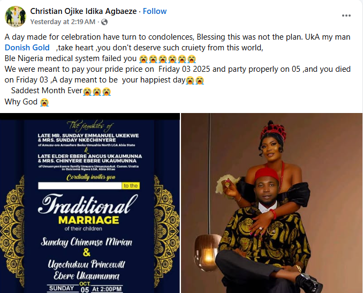The image size is (363, 293).
Task: Follow Christian Ojike Idika Agbaeze
Action: pyautogui.click(x=155, y=11)
